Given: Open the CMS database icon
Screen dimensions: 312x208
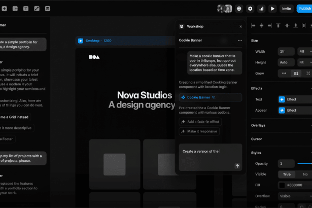Looking at the screenshot, I should [48, 9].
